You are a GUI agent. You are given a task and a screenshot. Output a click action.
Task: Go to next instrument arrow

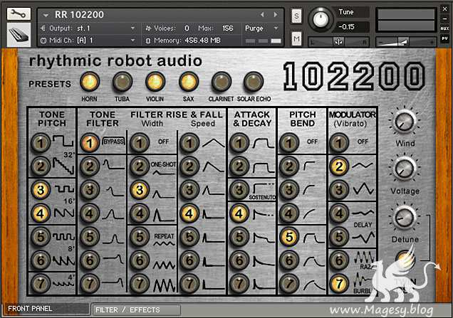(276, 14)
